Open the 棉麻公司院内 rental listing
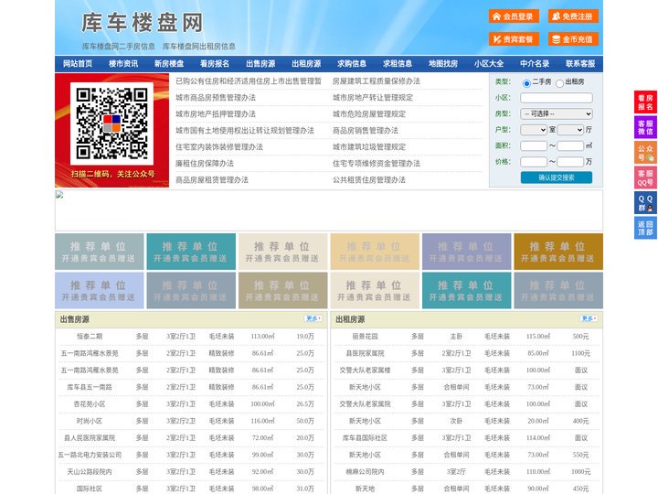Viewport: 658px width, 494px height. 365,472
